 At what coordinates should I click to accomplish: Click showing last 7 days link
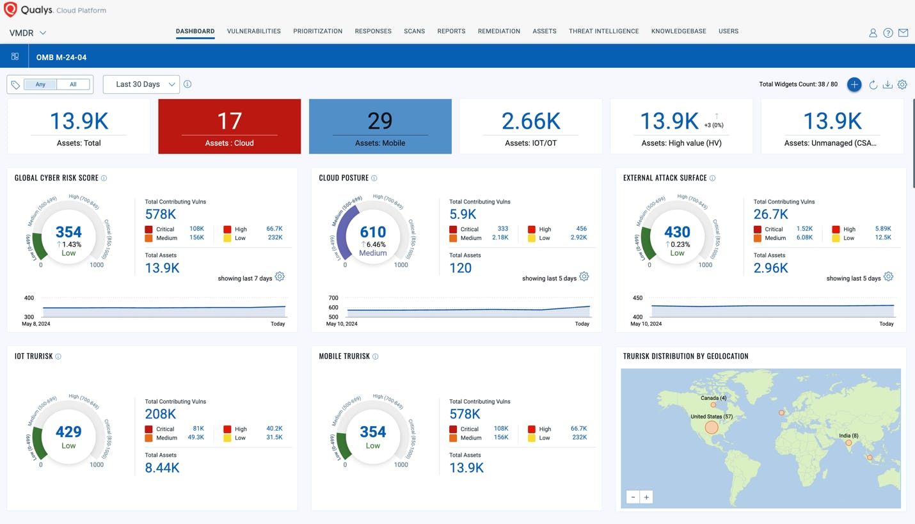click(x=246, y=277)
